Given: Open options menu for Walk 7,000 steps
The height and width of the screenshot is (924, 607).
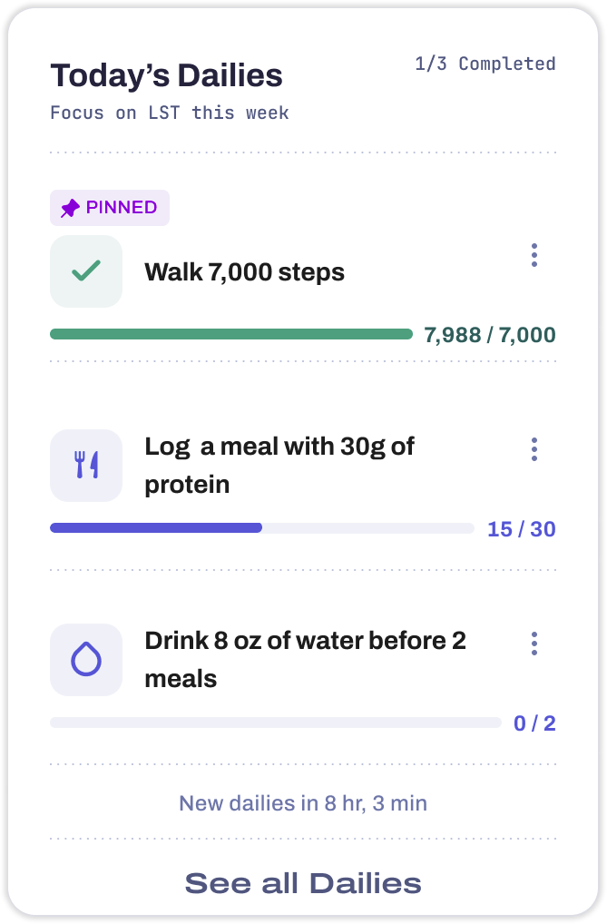Looking at the screenshot, I should (534, 255).
